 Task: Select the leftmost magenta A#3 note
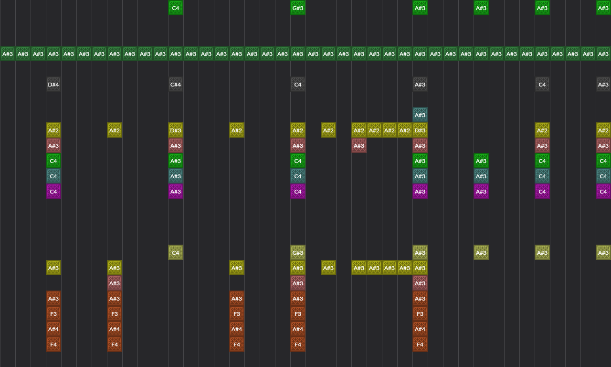[x=176, y=192]
